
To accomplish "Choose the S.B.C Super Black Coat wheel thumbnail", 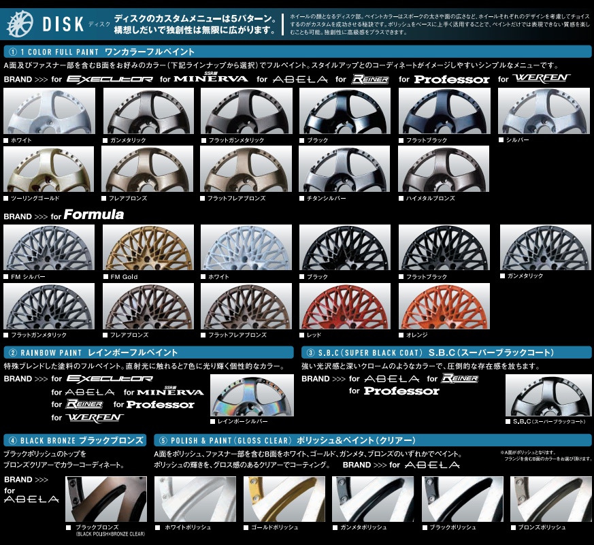I will (x=548, y=395).
